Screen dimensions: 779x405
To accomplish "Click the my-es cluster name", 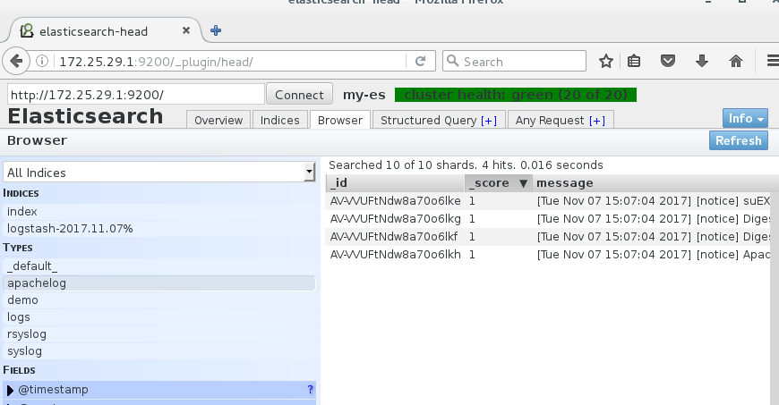I will point(364,95).
